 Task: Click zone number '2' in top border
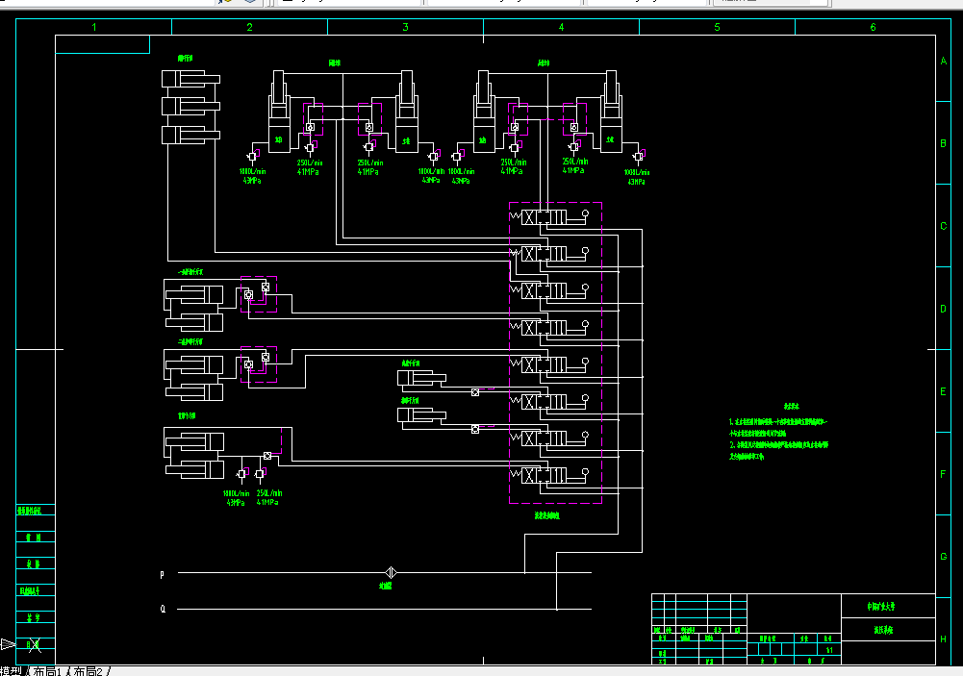click(249, 27)
